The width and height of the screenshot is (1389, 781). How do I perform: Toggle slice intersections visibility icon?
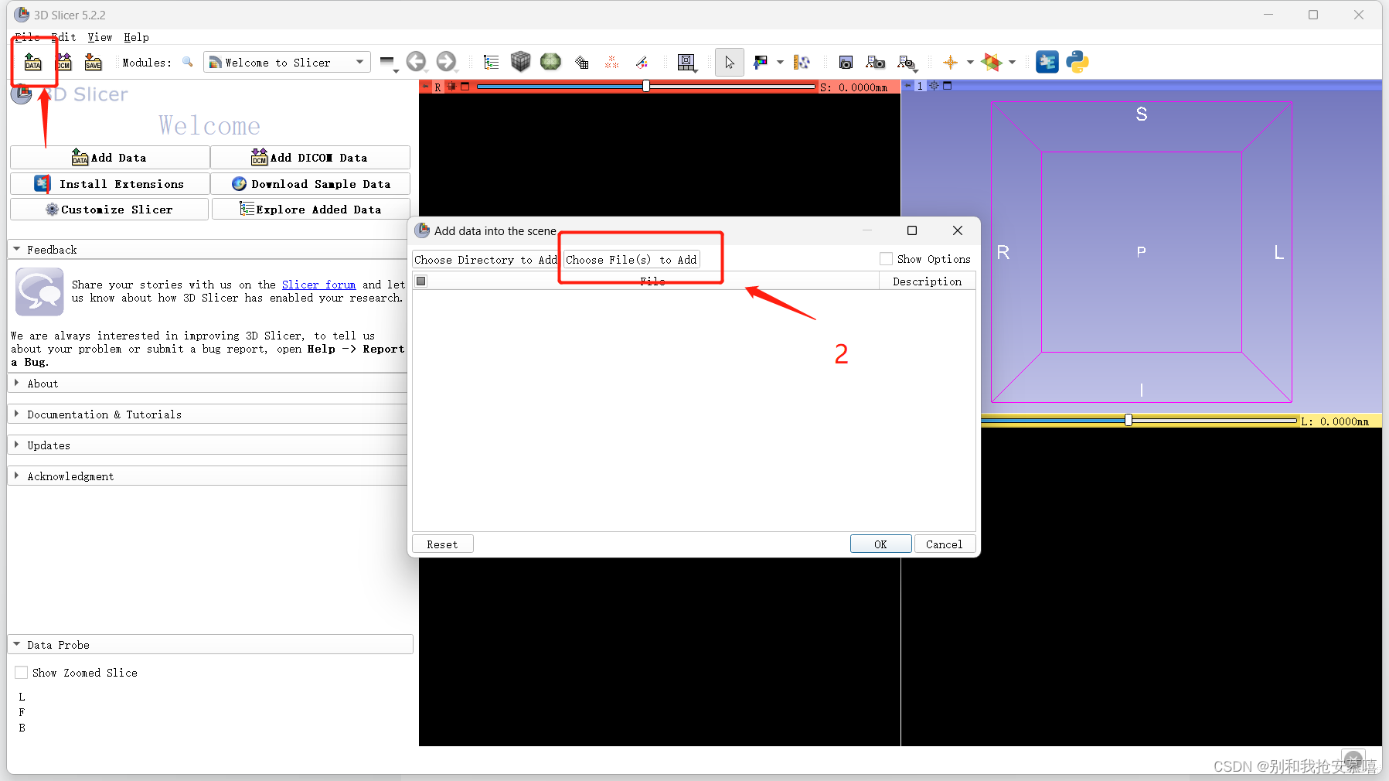coord(992,62)
